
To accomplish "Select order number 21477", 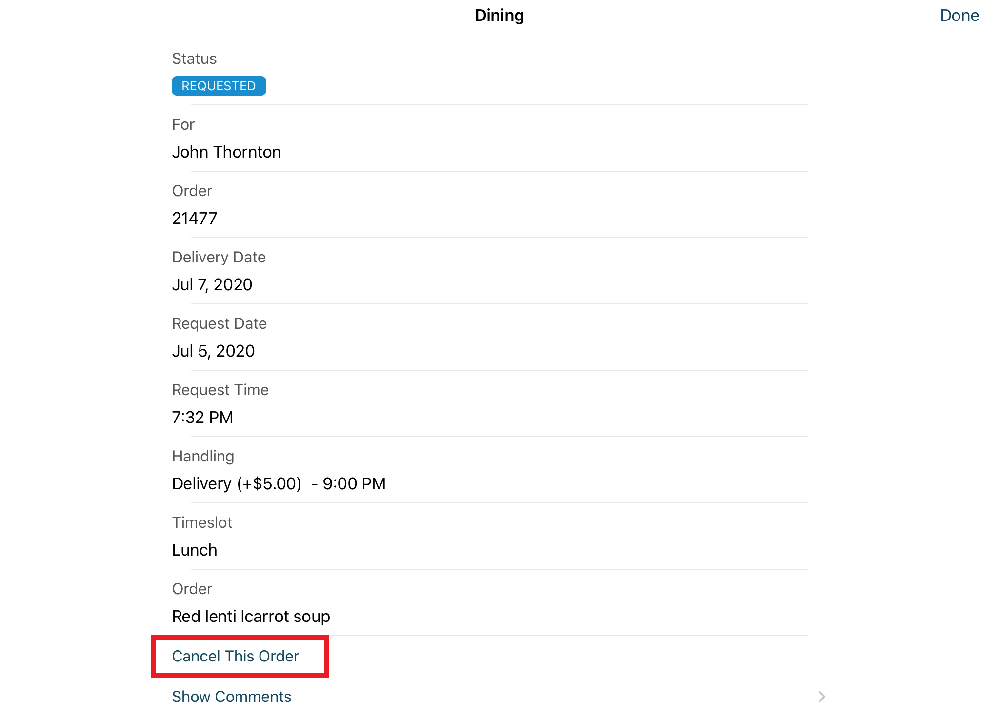I will [195, 219].
